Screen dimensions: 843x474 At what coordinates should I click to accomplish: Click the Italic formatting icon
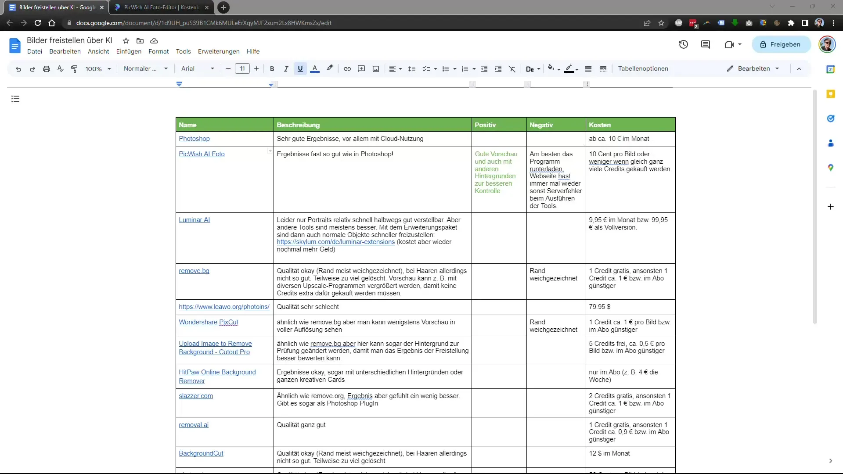click(286, 68)
